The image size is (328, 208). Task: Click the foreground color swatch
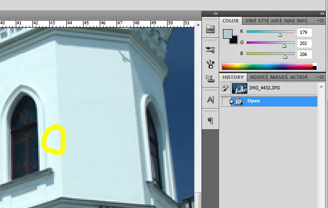227,34
